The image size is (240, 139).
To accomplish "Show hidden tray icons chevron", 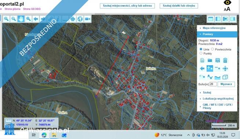I will tap(188, 135).
